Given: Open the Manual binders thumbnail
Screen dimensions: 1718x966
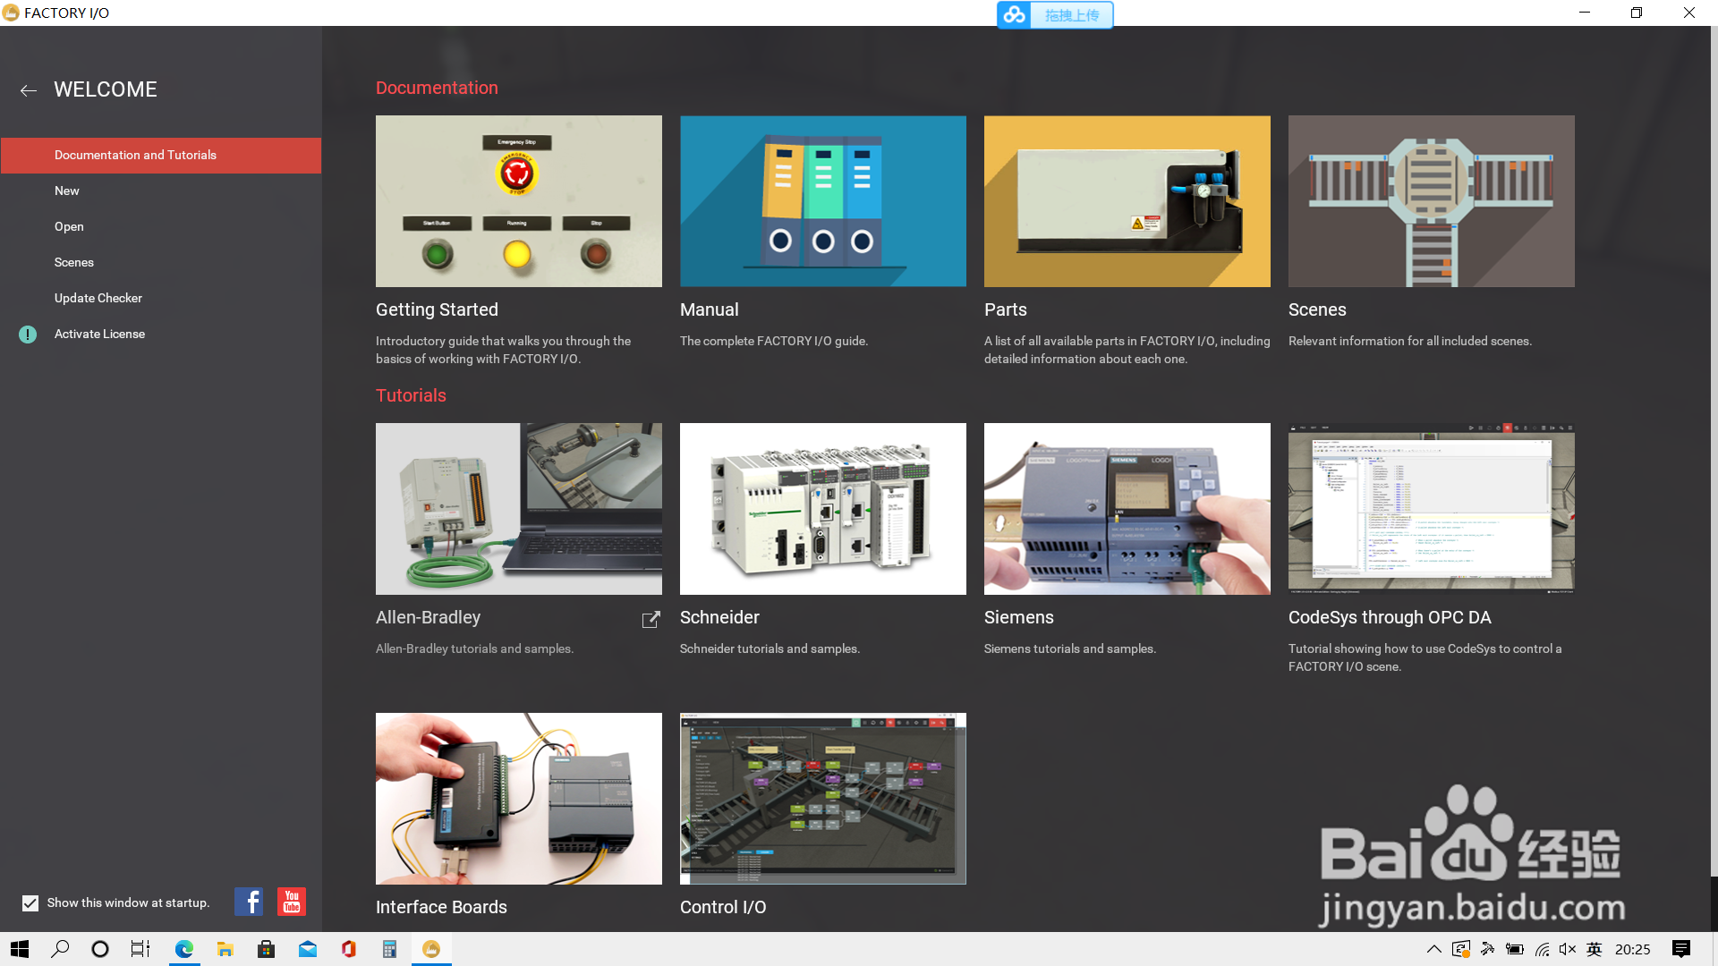Looking at the screenshot, I should click(823, 201).
